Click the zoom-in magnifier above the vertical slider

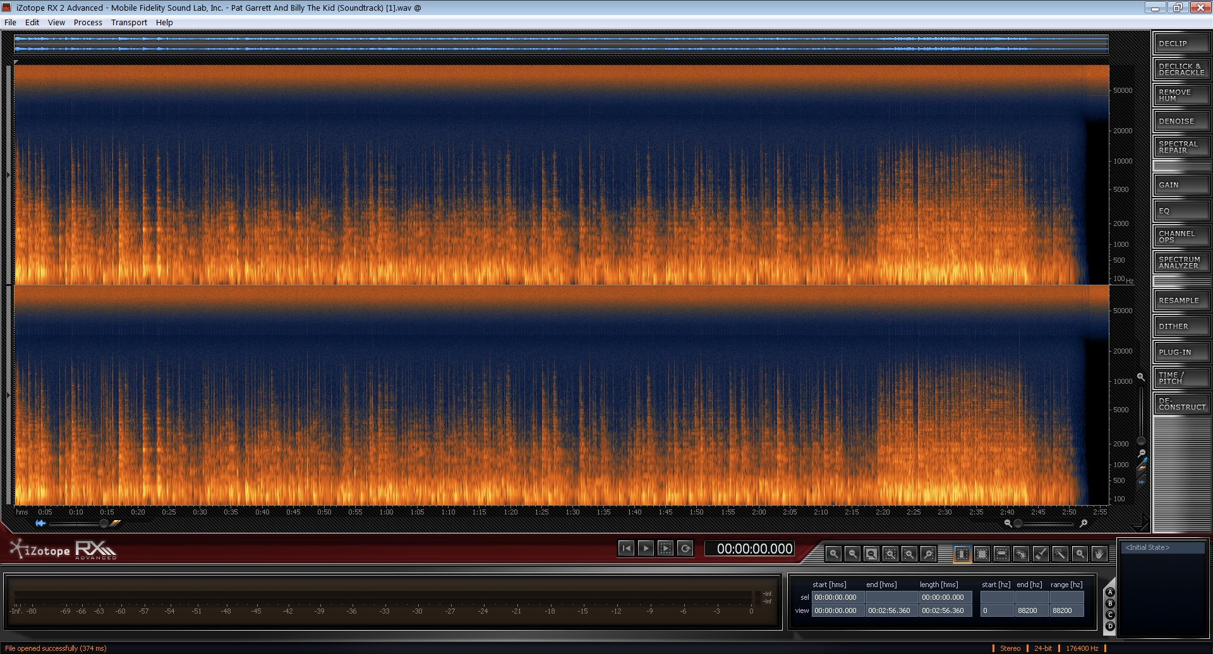click(1141, 377)
